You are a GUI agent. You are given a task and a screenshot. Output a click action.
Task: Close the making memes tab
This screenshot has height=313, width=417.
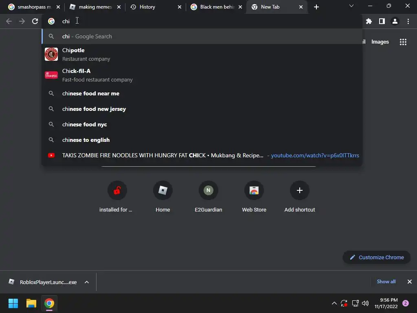[119, 7]
